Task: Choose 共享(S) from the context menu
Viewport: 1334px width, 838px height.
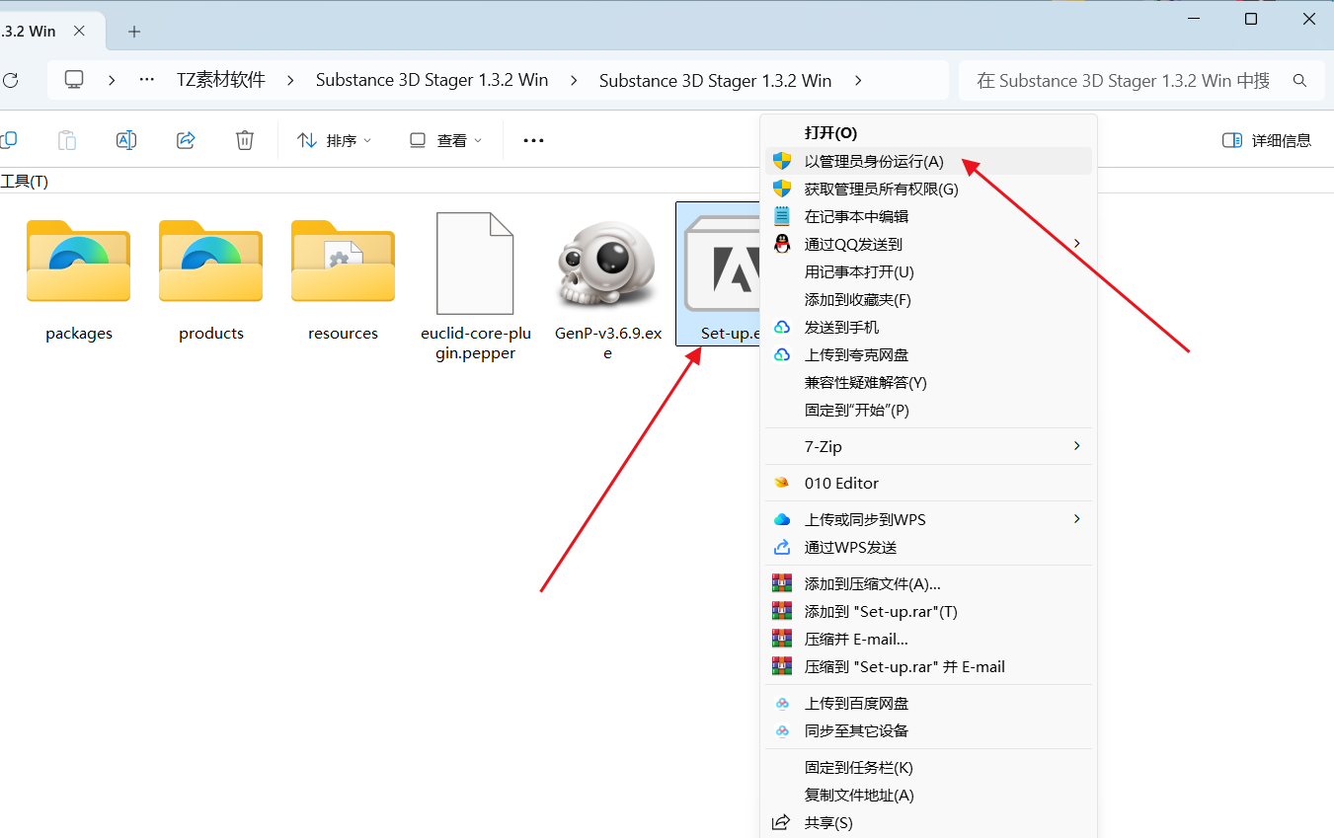Action: (928, 822)
